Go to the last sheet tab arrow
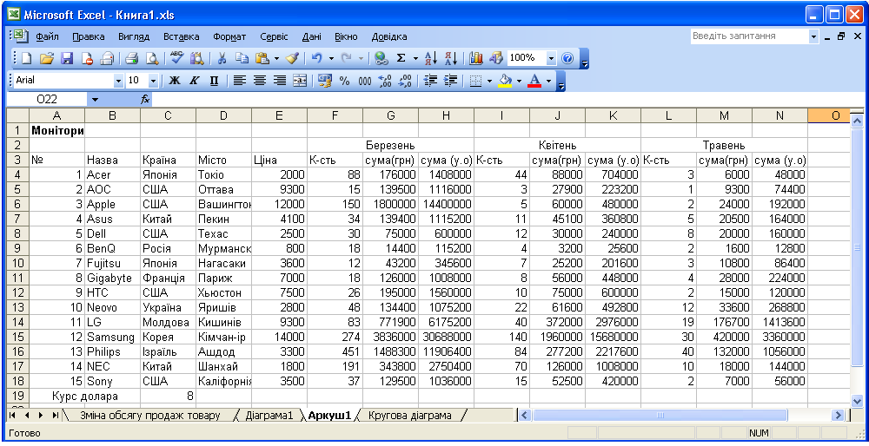 point(55,415)
